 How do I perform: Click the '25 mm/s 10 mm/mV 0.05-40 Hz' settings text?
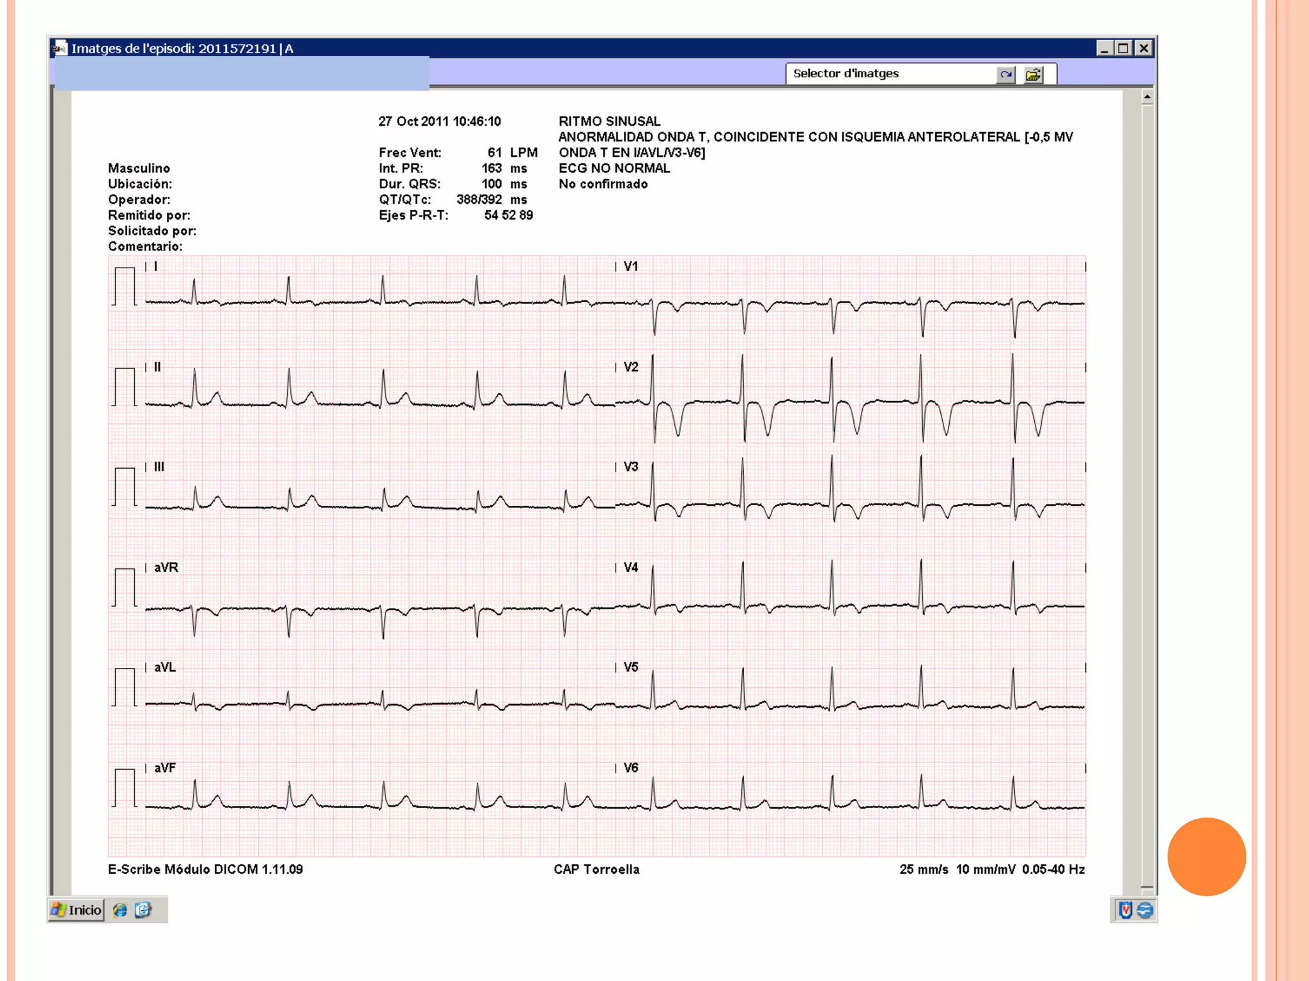[x=992, y=869]
